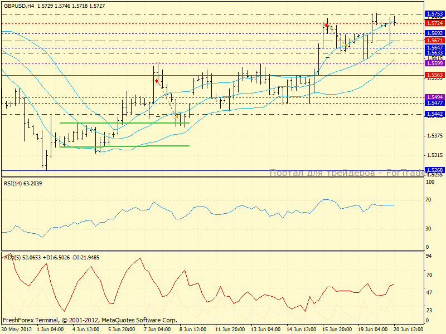The width and height of the screenshot is (446, 334).
Task: Select the purple 1.5599 price label
Action: [x=434, y=64]
